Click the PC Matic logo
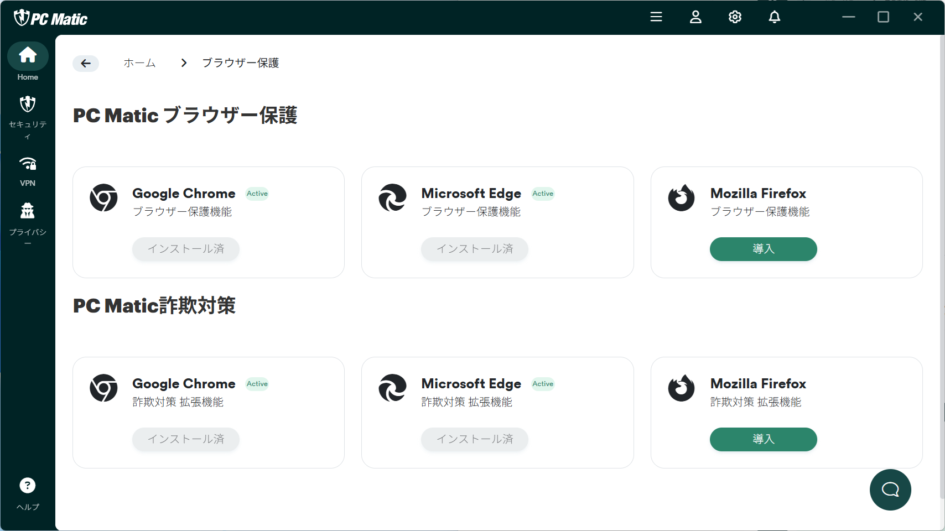945x531 pixels. point(50,18)
